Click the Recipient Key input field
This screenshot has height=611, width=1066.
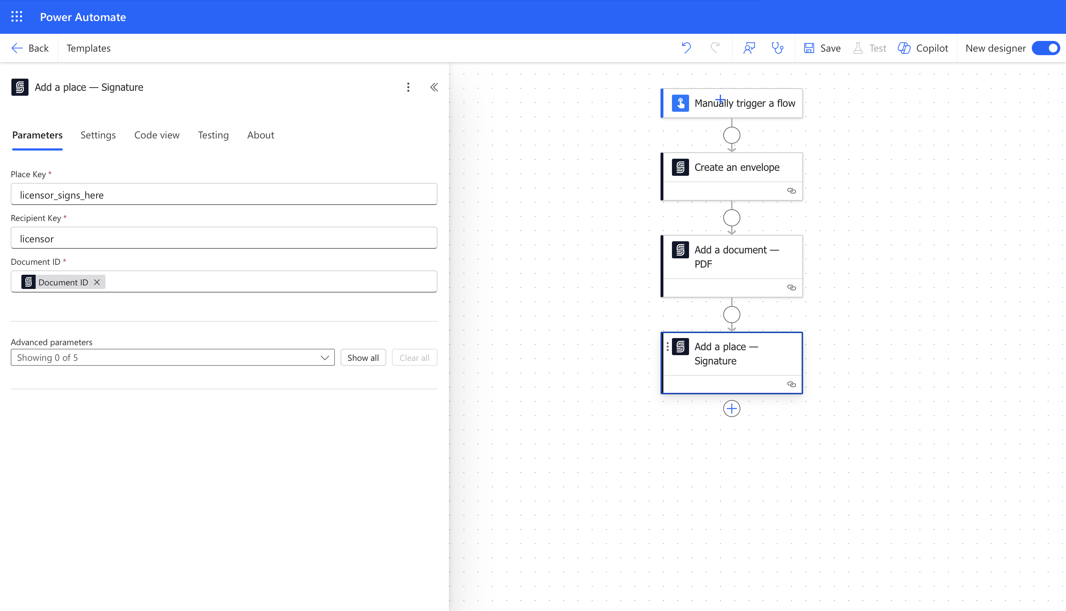click(224, 238)
